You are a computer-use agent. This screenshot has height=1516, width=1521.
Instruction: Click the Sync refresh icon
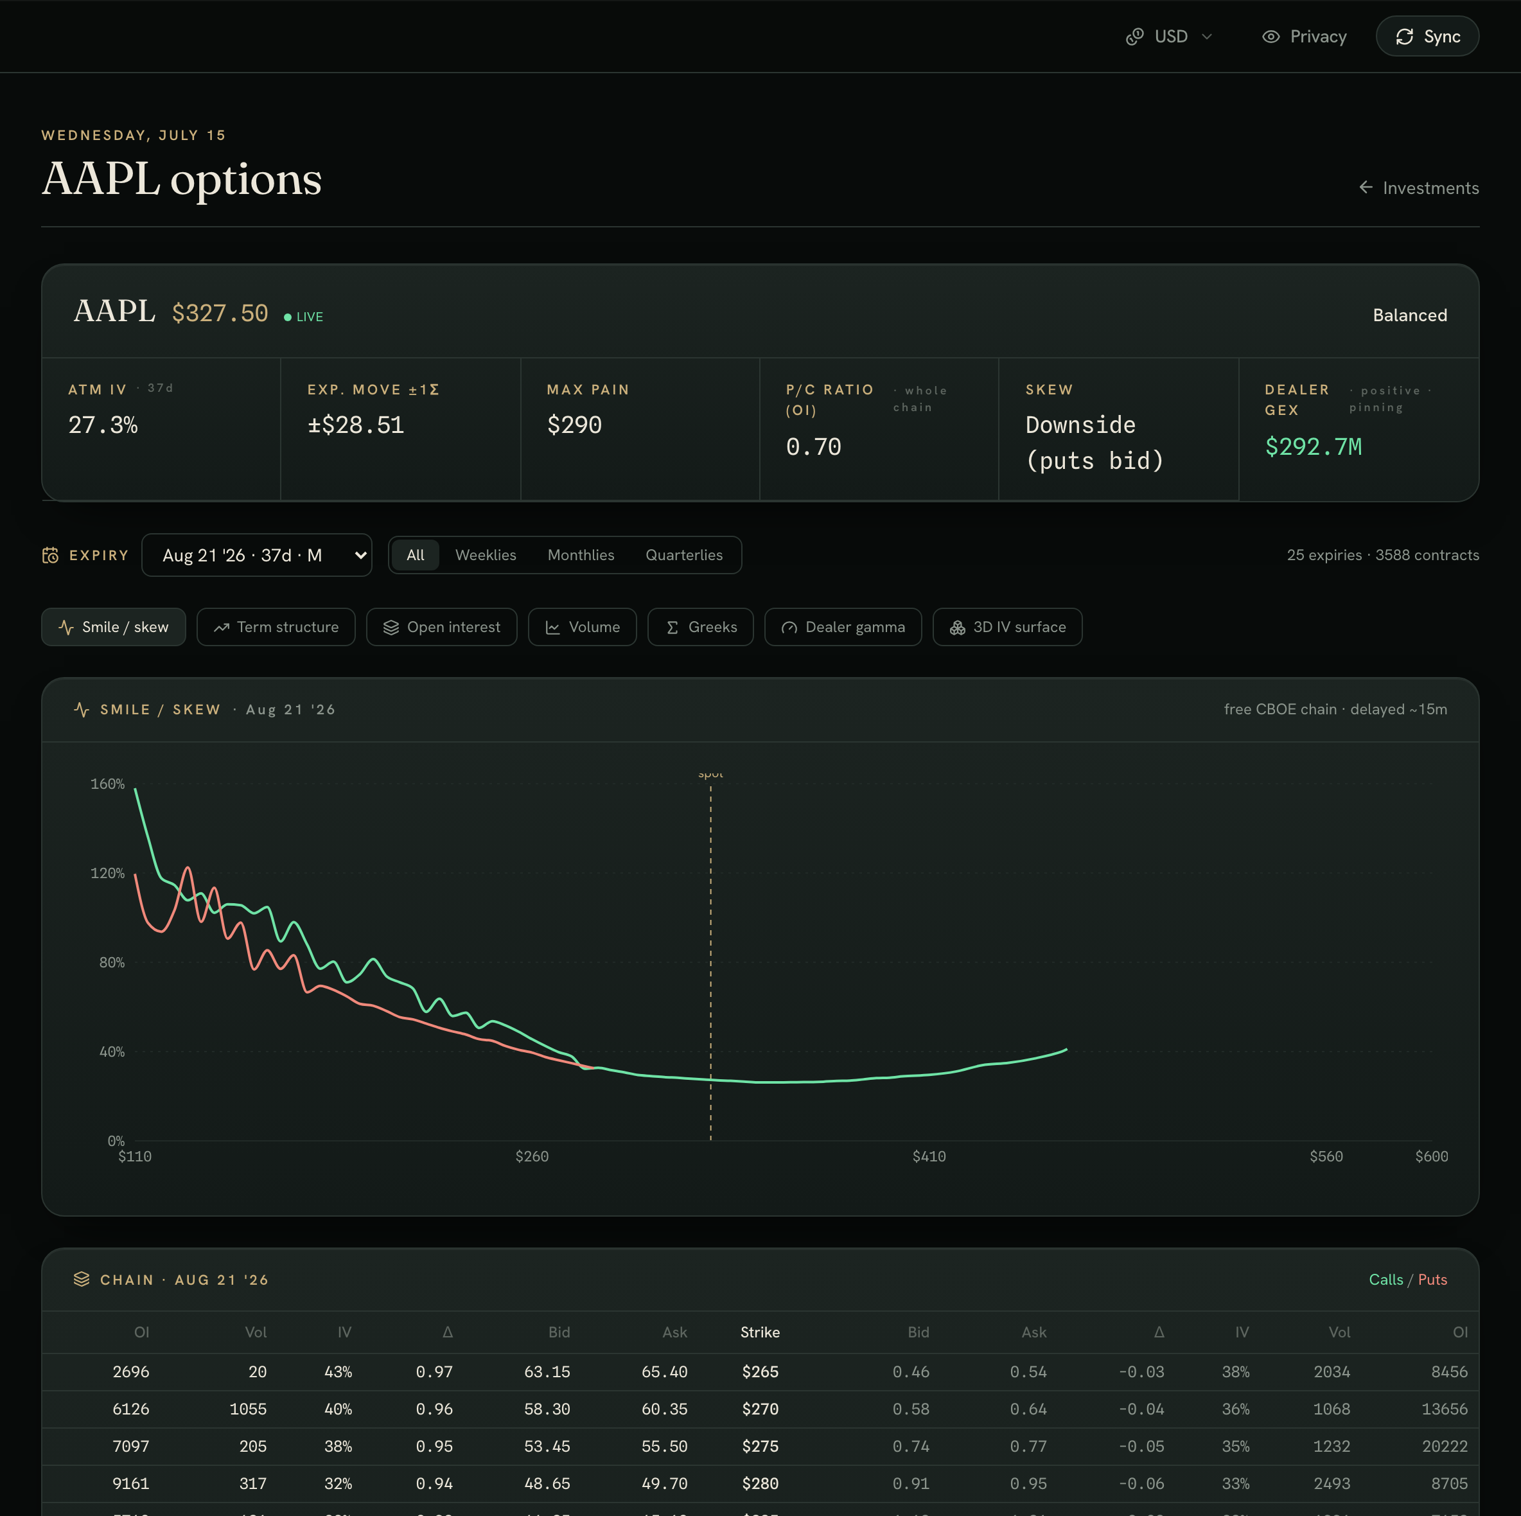tap(1405, 36)
